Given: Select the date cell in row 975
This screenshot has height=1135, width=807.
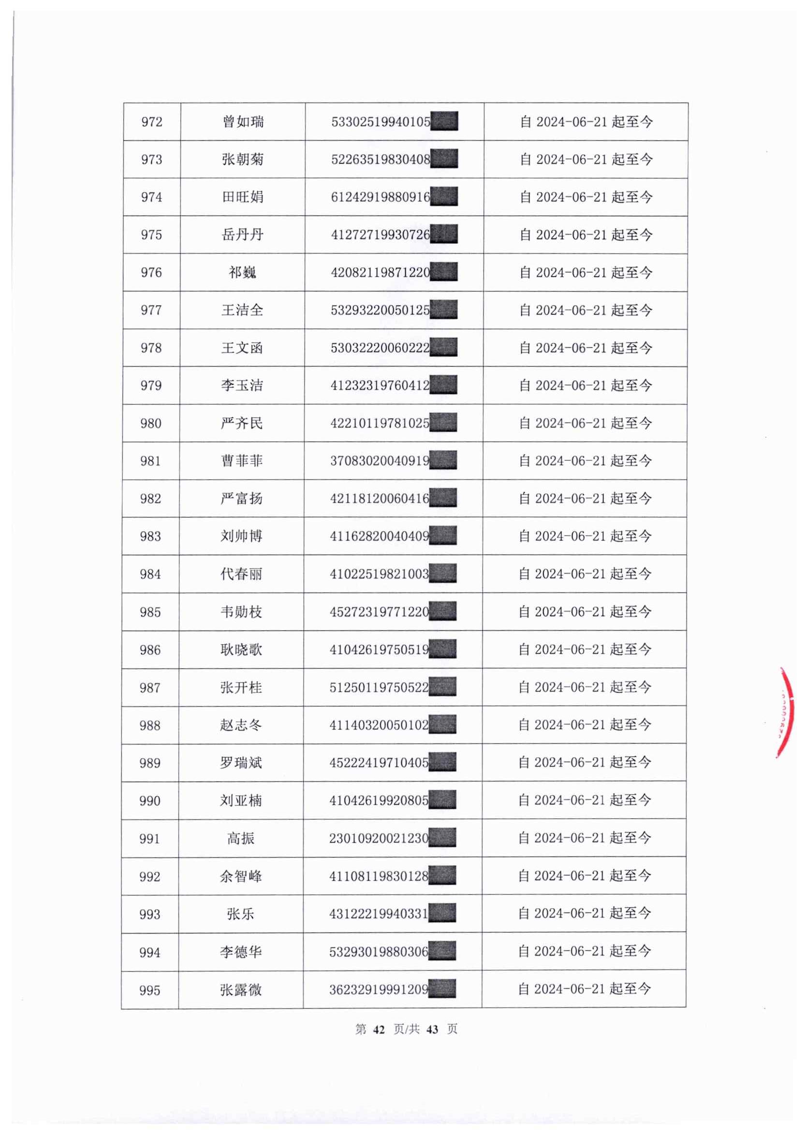Looking at the screenshot, I should (x=586, y=235).
